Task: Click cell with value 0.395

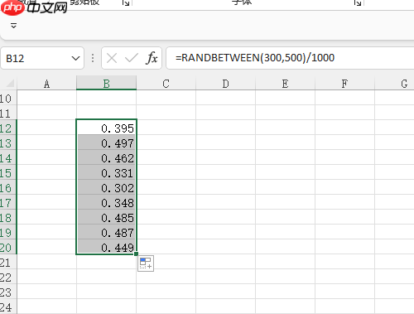Action: point(106,128)
